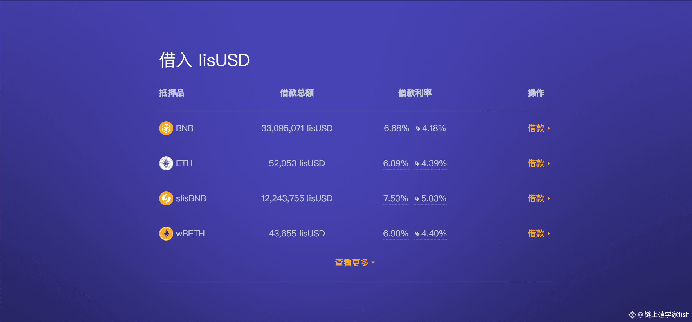Click the discount tag icon beside 4.18%
Image resolution: width=692 pixels, height=322 pixels.
[418, 129]
